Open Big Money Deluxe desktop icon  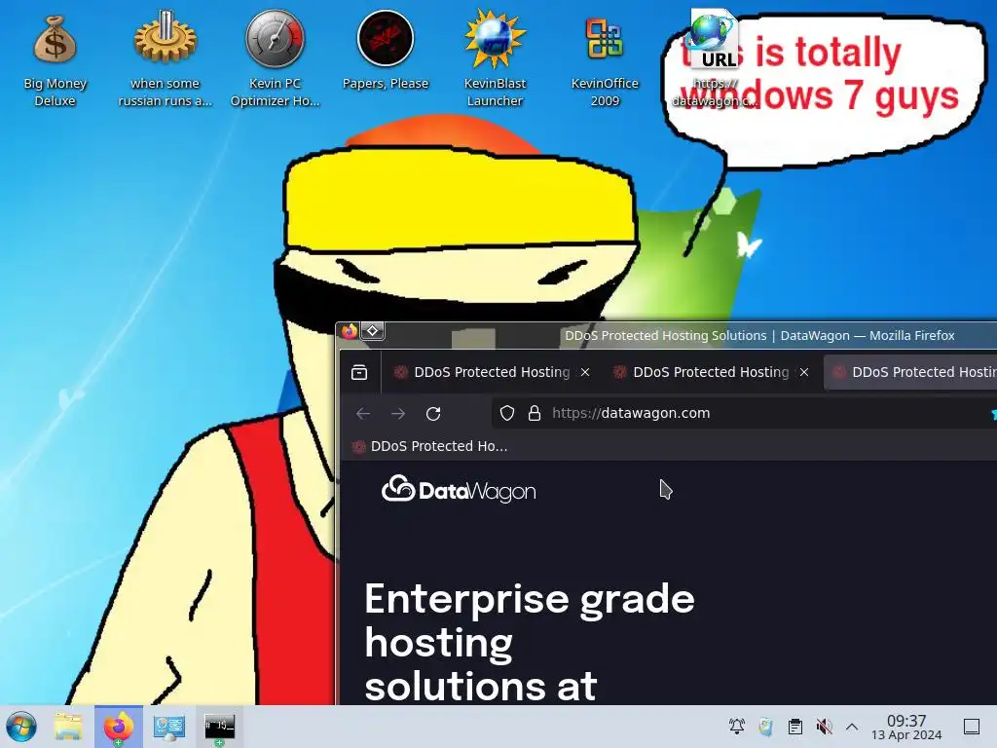pos(55,60)
